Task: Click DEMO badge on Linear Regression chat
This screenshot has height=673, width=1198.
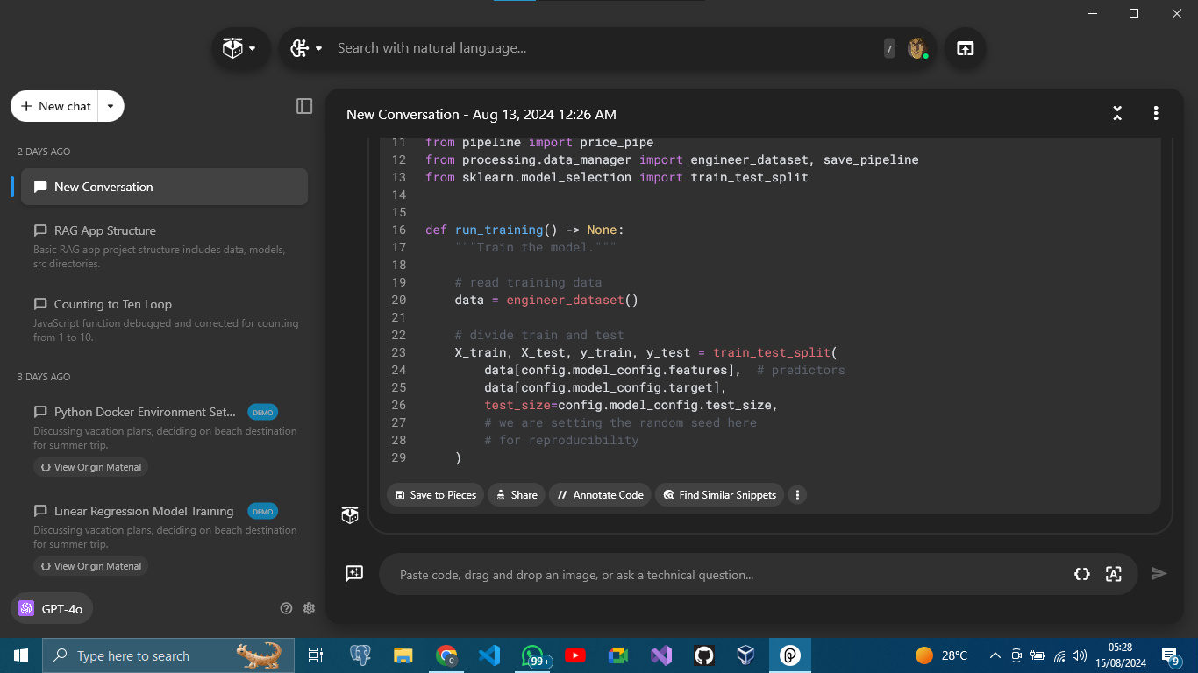Action: tap(263, 511)
